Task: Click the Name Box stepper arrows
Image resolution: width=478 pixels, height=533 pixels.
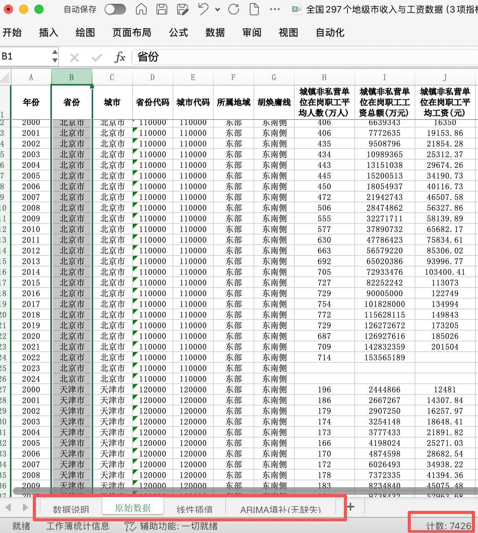Action: pos(55,57)
